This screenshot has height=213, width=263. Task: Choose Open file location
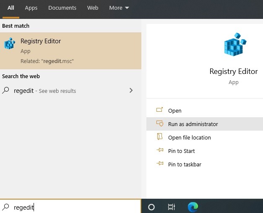tap(205, 137)
